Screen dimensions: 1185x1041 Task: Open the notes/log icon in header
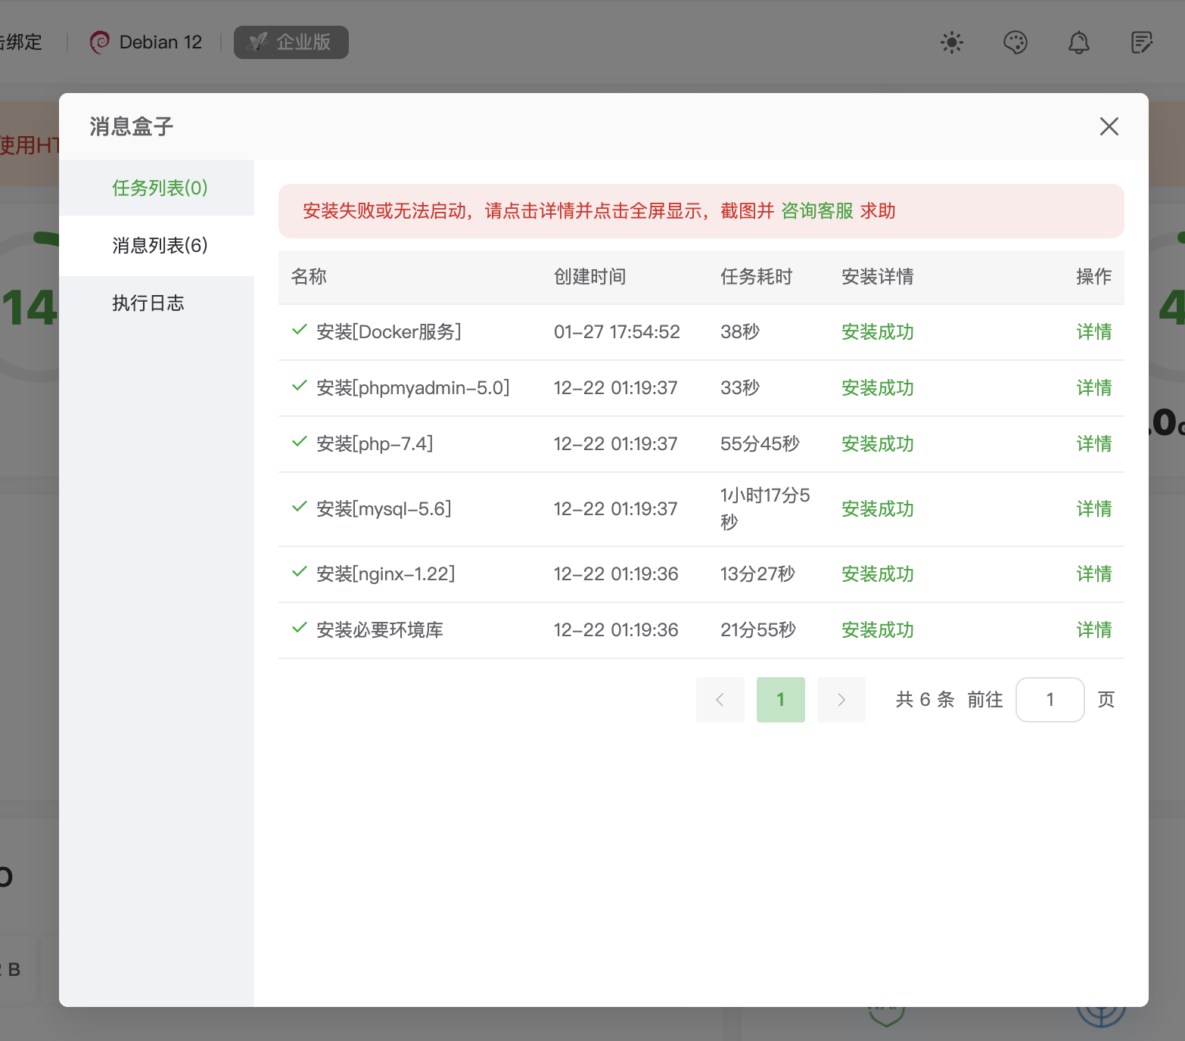1141,42
